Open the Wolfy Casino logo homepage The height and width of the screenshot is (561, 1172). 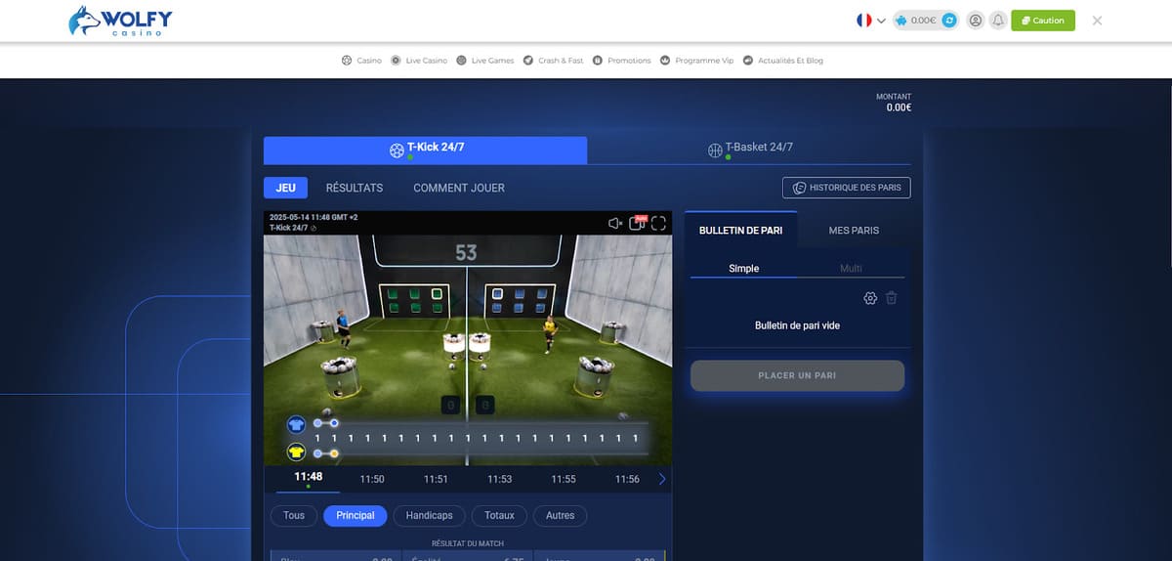pos(121,21)
